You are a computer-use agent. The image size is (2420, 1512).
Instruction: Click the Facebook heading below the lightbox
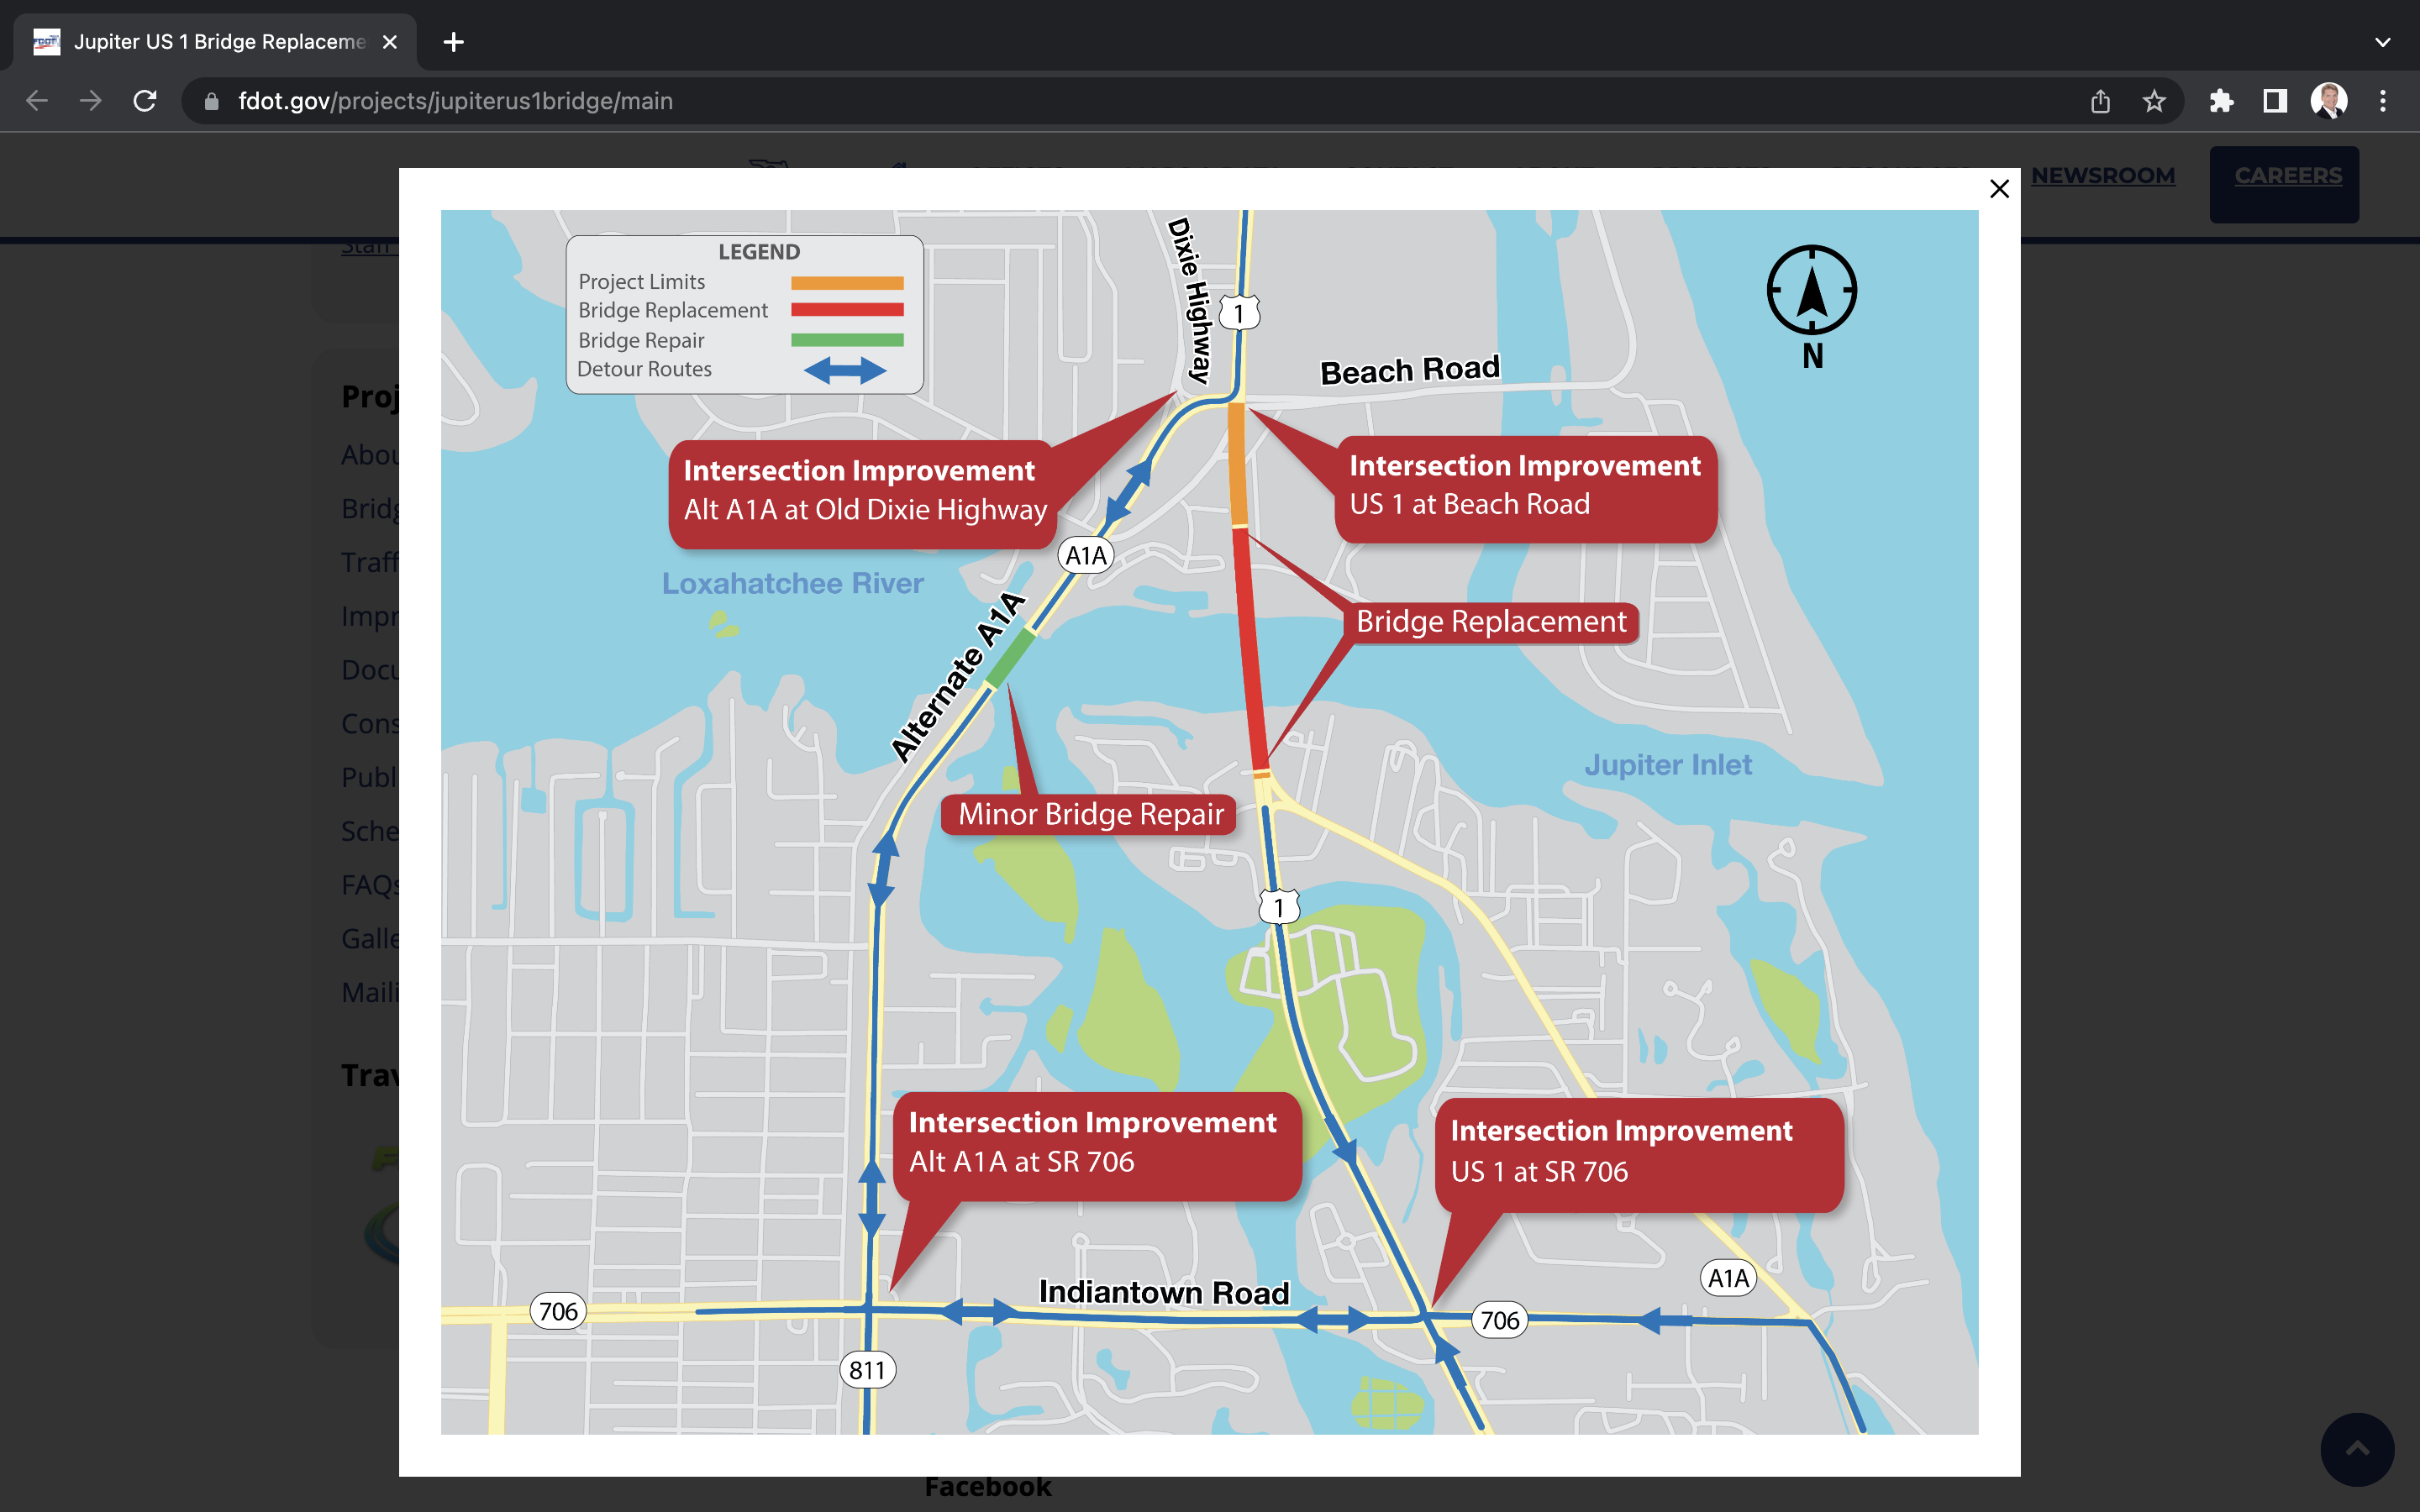988,1487
